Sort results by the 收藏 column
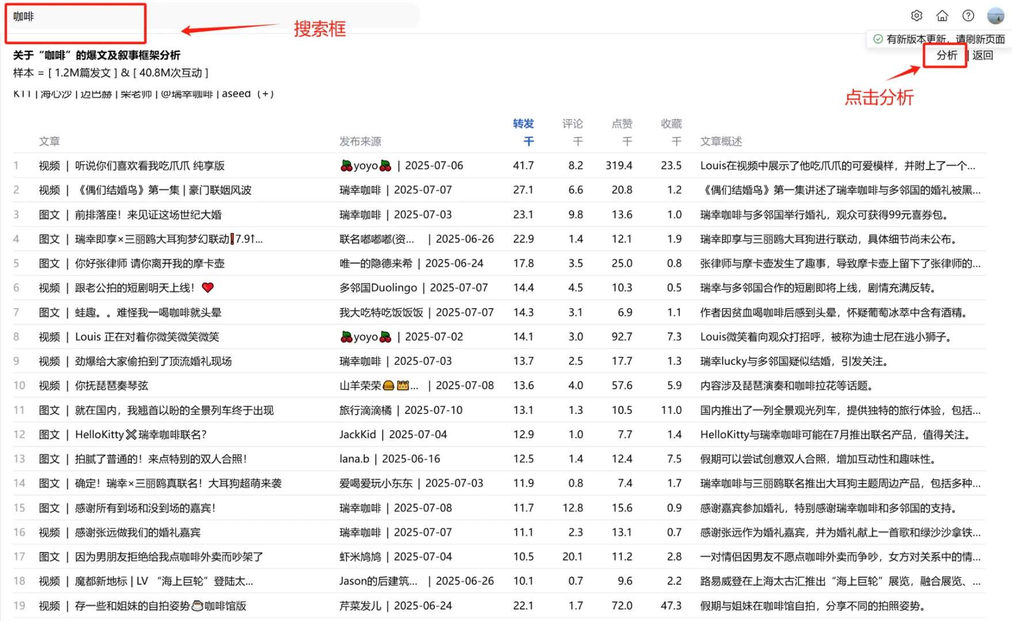The height and width of the screenshot is (621, 1012). pyautogui.click(x=671, y=123)
